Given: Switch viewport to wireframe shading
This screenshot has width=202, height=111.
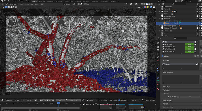Looking at the screenshot, I should coord(145,4).
